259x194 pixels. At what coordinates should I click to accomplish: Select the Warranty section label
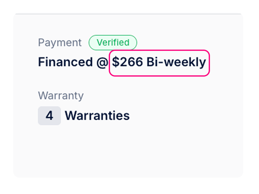61,95
